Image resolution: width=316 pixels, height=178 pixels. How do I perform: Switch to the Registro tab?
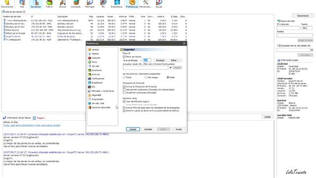tap(39, 118)
